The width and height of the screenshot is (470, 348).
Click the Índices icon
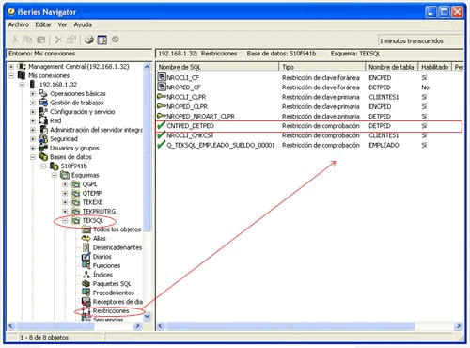pos(86,275)
